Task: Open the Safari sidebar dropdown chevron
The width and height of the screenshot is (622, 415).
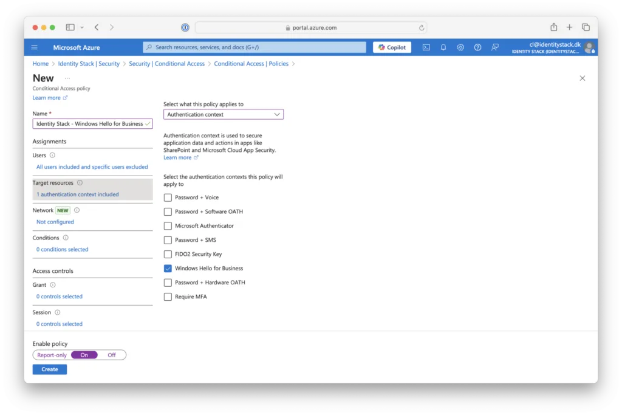Action: point(82,27)
